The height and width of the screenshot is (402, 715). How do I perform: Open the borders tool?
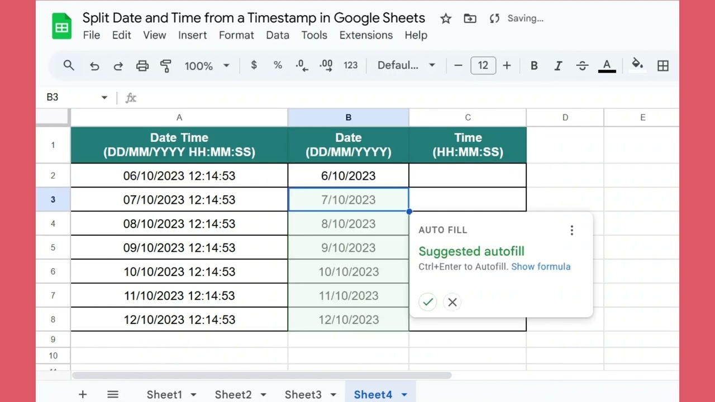click(663, 66)
